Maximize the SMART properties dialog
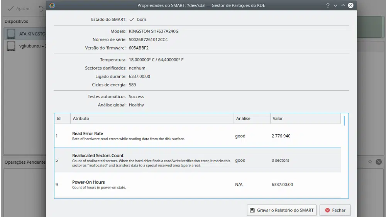The width and height of the screenshot is (386, 217). click(x=343, y=5)
